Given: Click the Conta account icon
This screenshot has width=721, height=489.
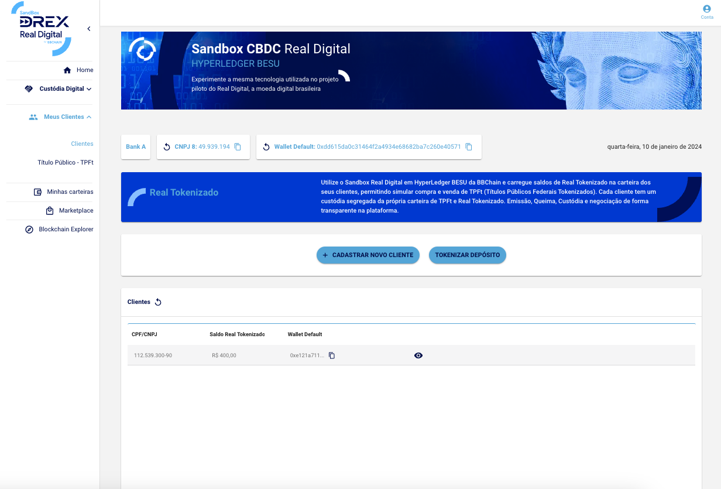Looking at the screenshot, I should tap(707, 9).
